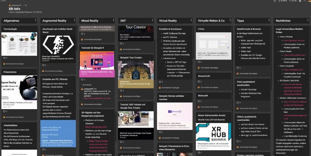Open XR HUB Bavaria preview image
311x156 pixels.
pos(214,132)
